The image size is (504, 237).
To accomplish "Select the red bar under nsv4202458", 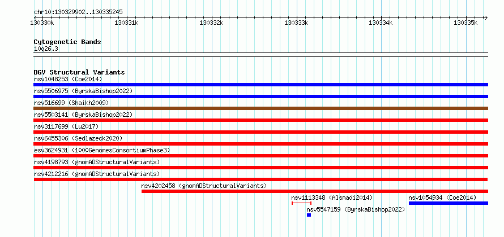I will point(315,191).
